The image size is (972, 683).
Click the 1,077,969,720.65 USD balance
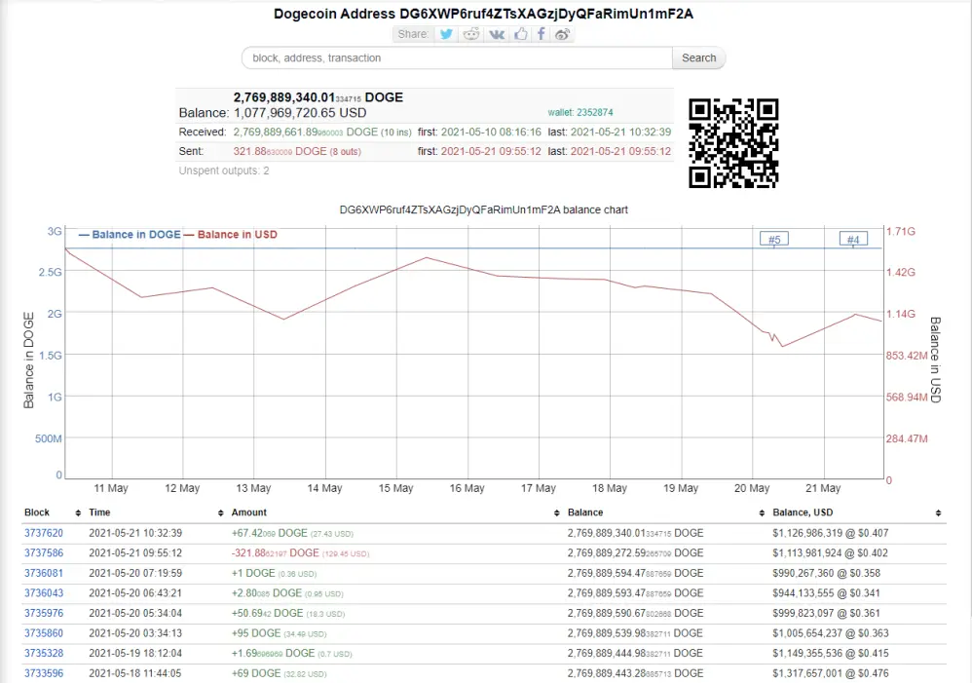pyautogui.click(x=300, y=113)
